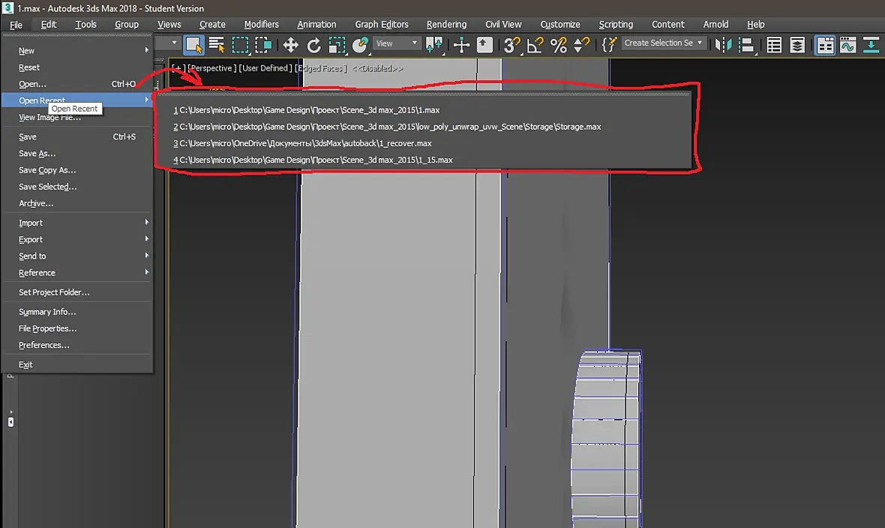This screenshot has height=528, width=885.
Task: Choose Exit from the File menu
Action: pos(77,364)
